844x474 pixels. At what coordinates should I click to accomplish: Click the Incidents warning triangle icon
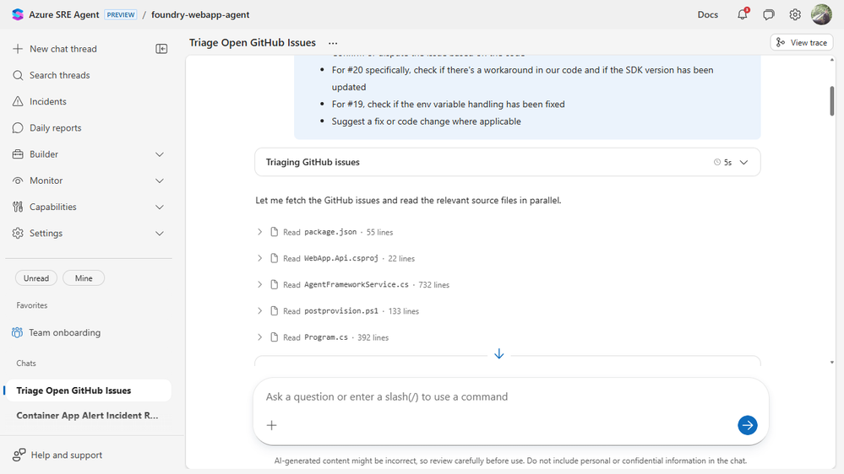tap(18, 101)
